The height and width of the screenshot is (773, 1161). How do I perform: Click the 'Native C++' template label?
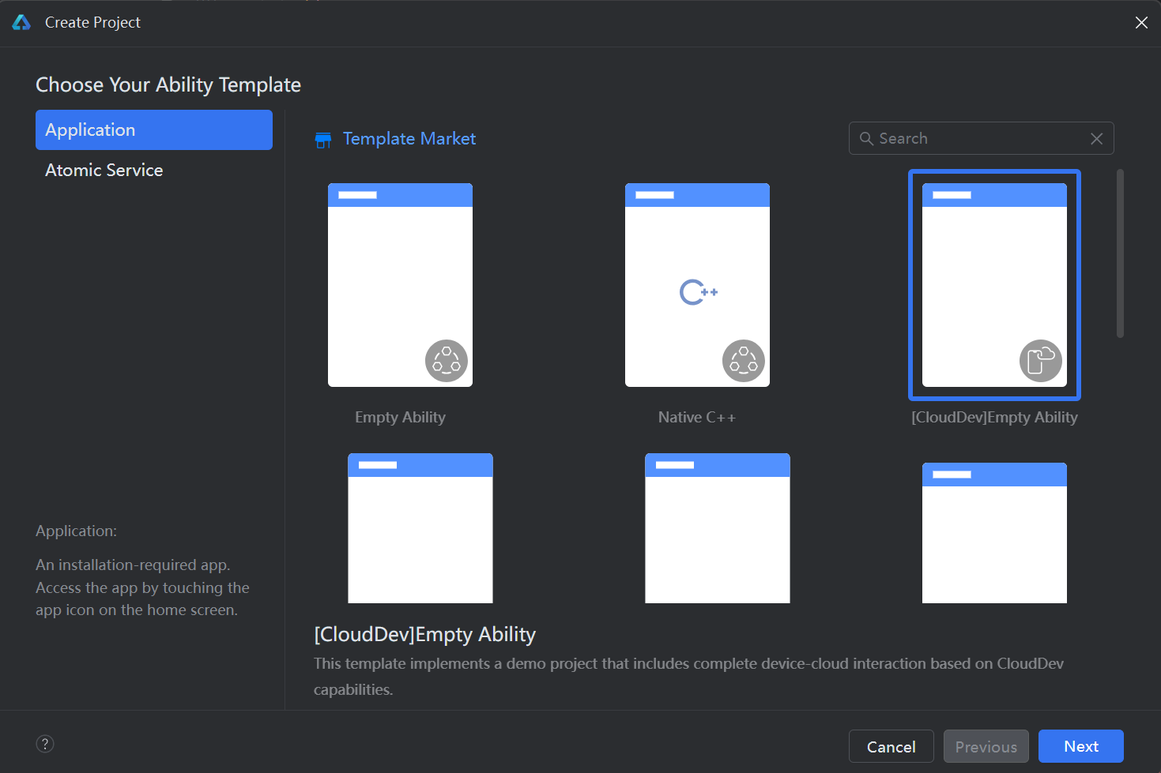(697, 418)
